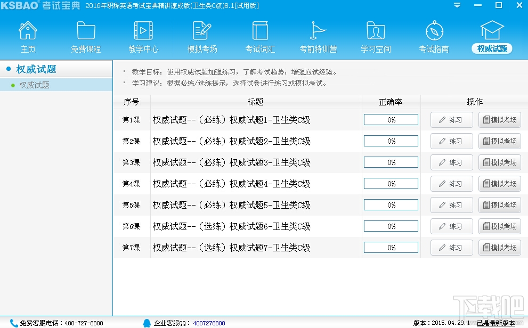Start 模拟考场 for 权威试题7
This screenshot has width=528, height=328.
pyautogui.click(x=500, y=248)
